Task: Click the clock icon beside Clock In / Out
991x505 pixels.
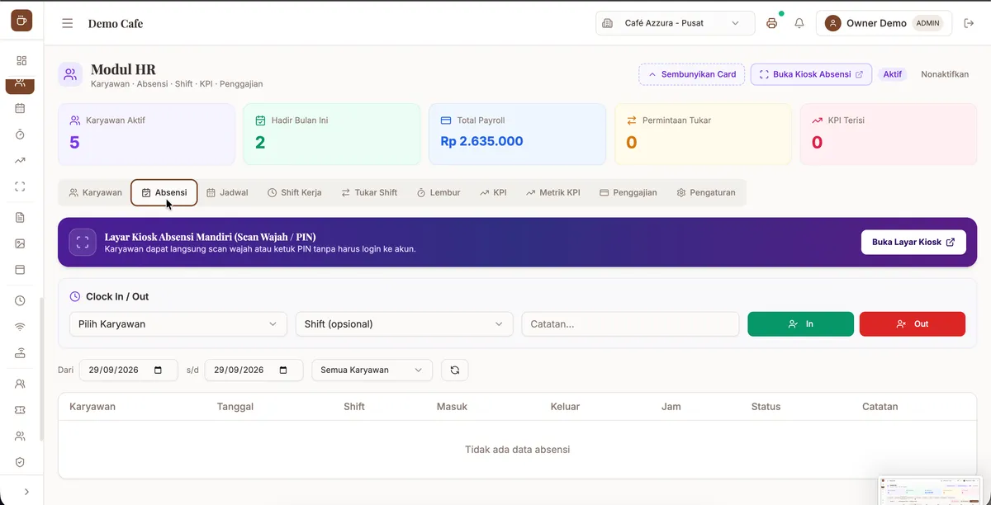Action: coord(75,296)
